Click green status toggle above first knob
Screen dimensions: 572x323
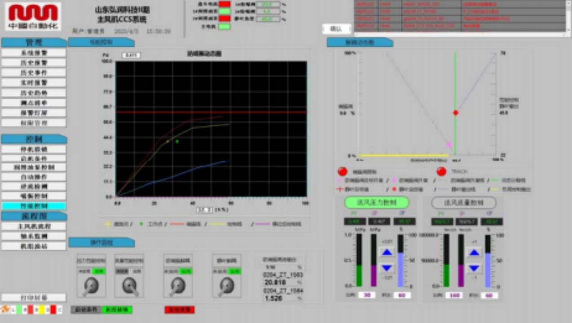(x=99, y=271)
